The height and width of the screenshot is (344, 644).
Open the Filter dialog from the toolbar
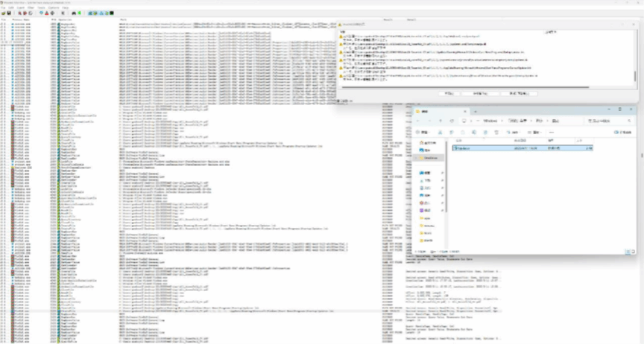tap(40, 13)
